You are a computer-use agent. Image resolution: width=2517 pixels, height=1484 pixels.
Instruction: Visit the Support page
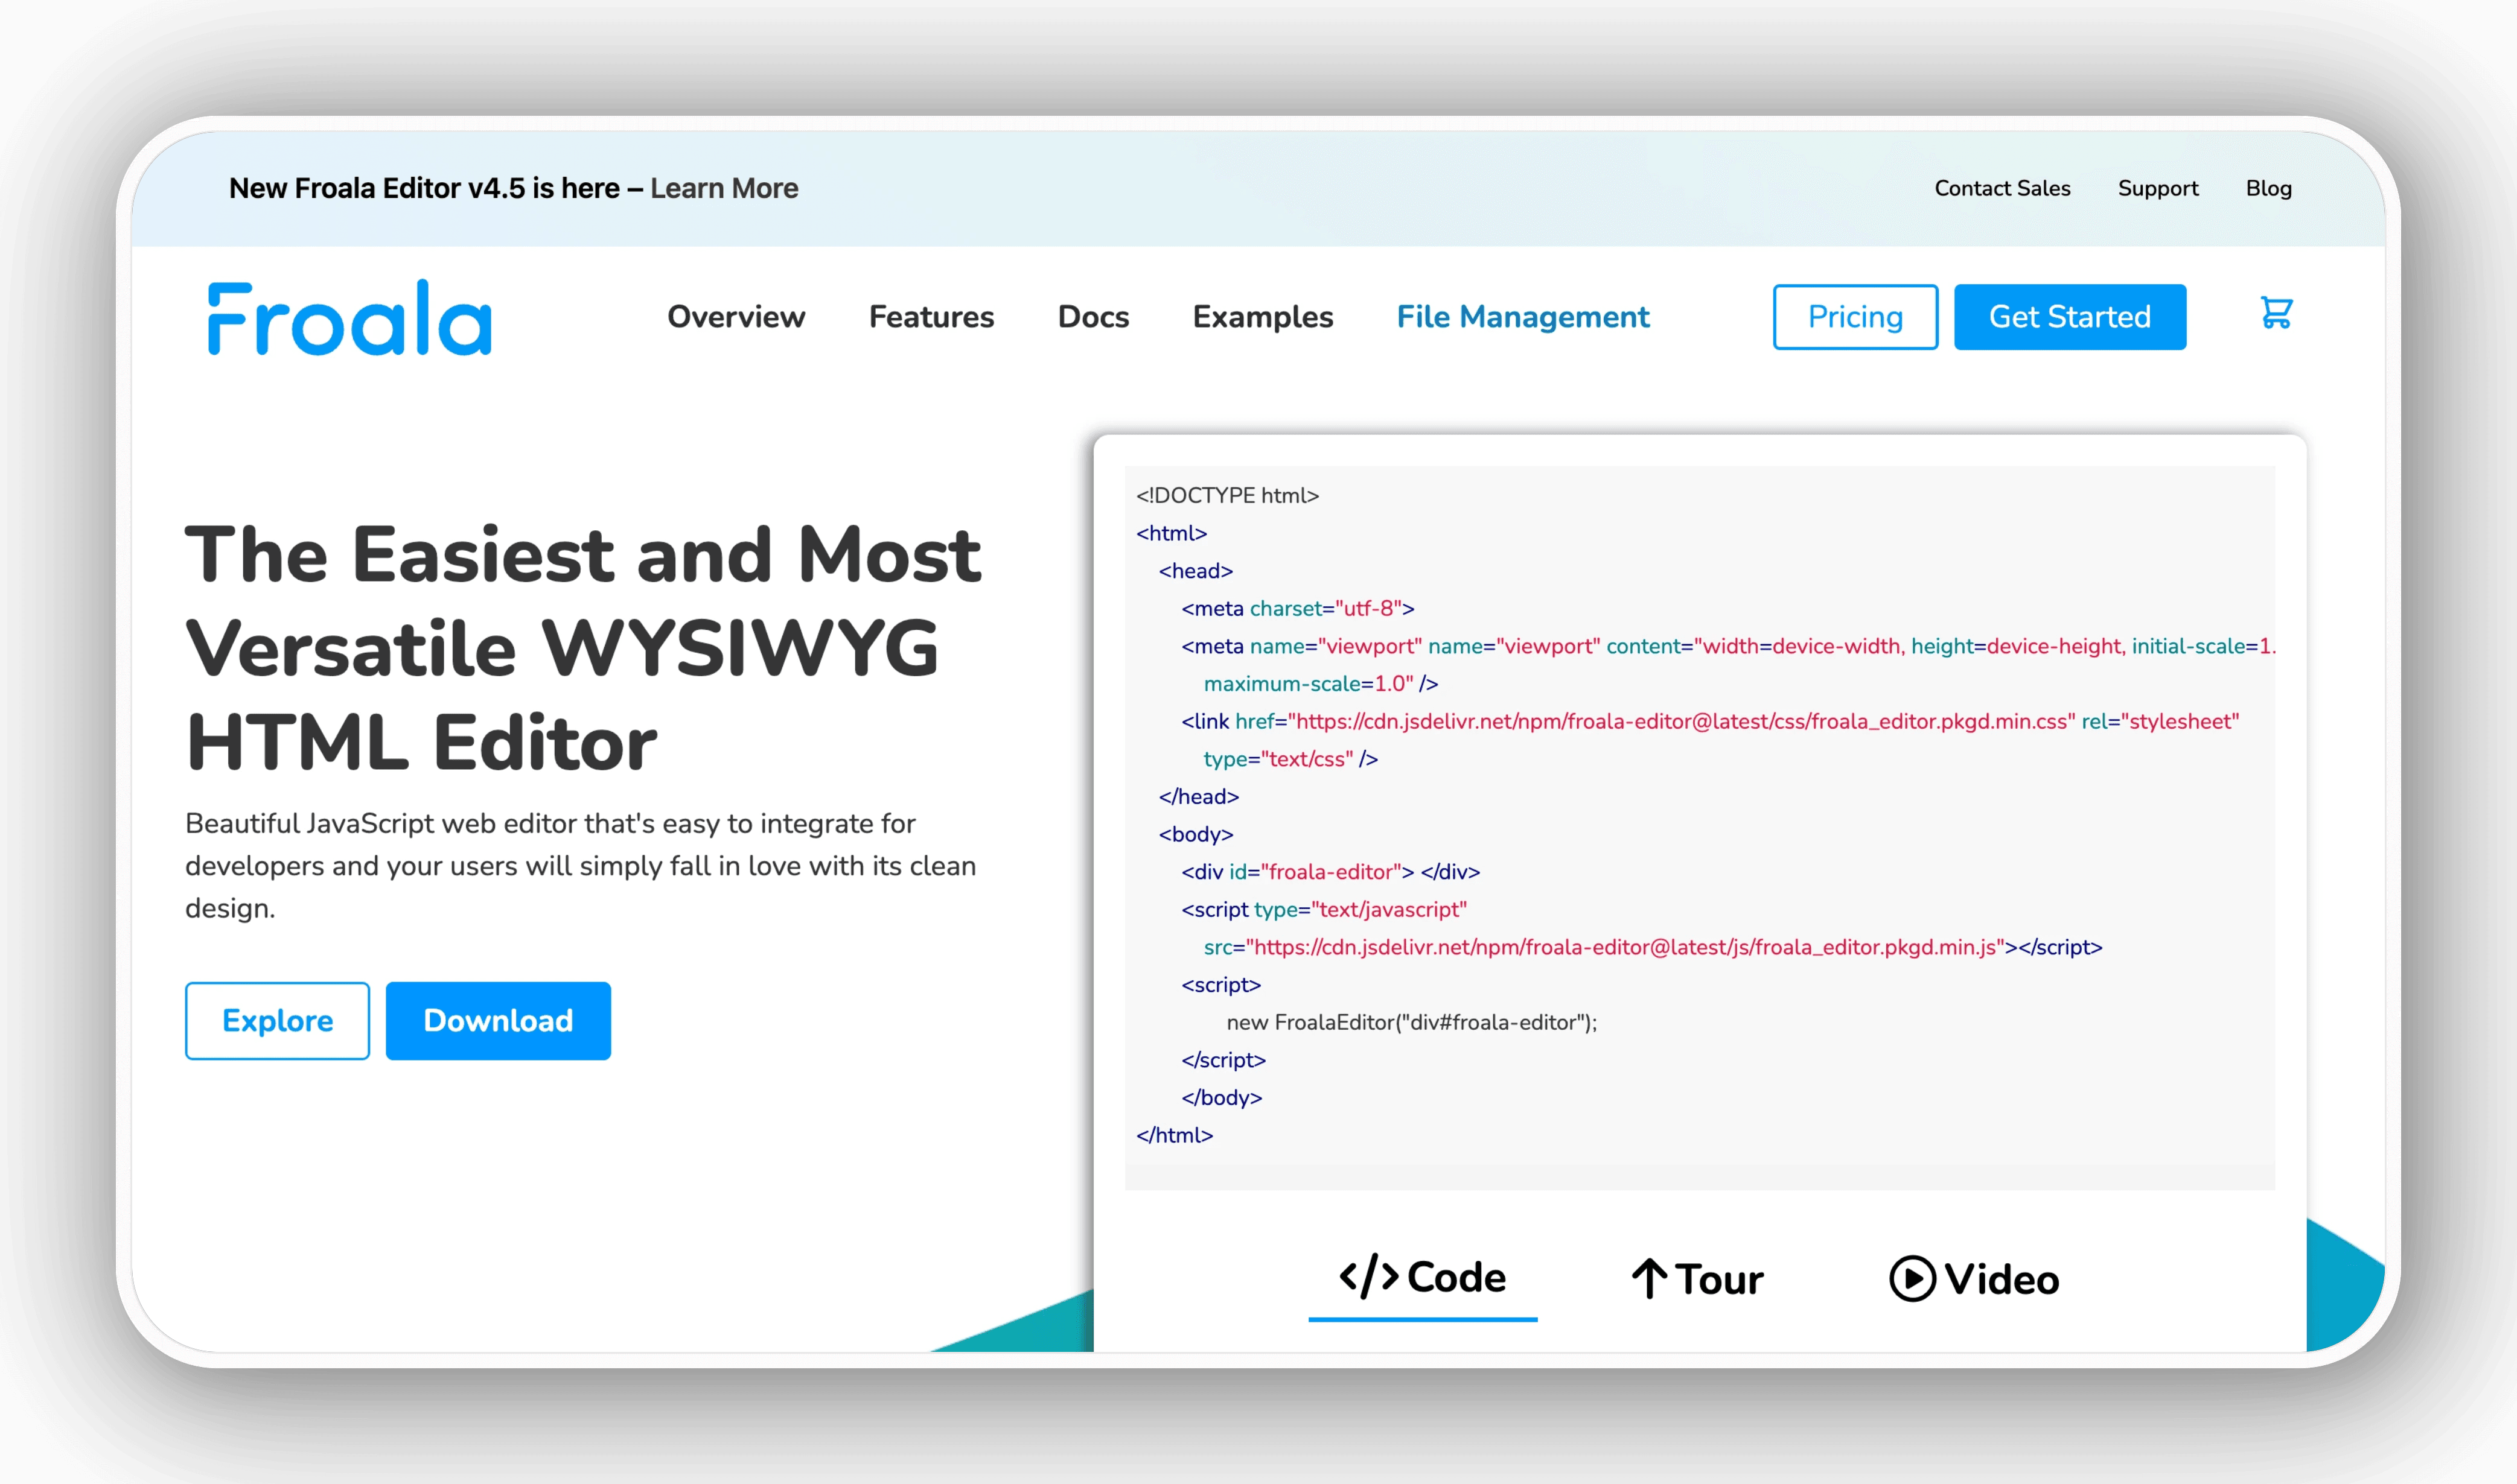point(2158,188)
